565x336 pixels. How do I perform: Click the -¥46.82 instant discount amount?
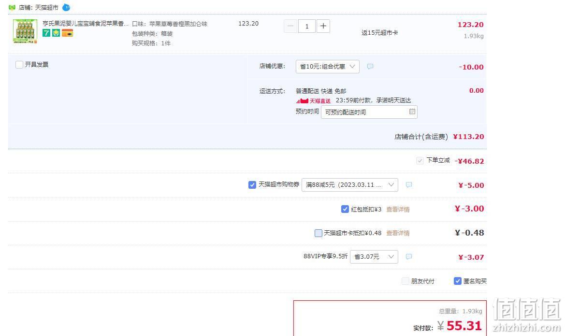pos(469,161)
